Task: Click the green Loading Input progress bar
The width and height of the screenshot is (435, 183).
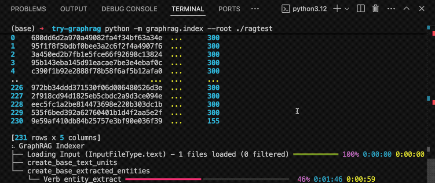Action: [315, 154]
